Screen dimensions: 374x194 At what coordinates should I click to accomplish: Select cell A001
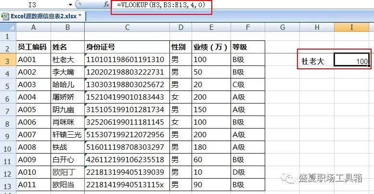(x=33, y=60)
